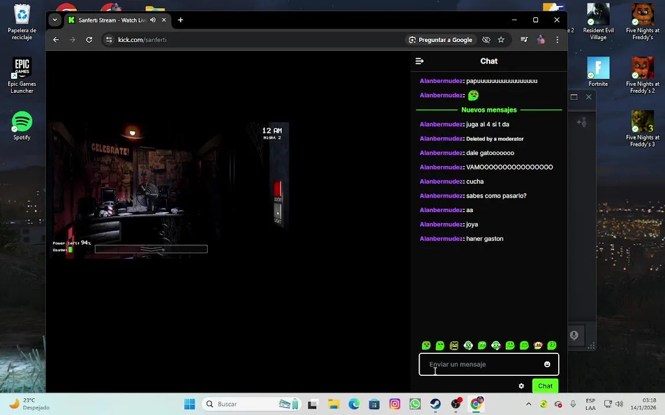Pick the seventh smiling green emote
This screenshot has width=665, height=415.
(510, 346)
